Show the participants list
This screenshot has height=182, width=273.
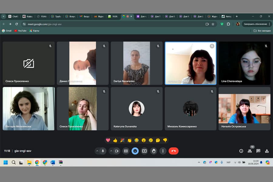[250, 151]
